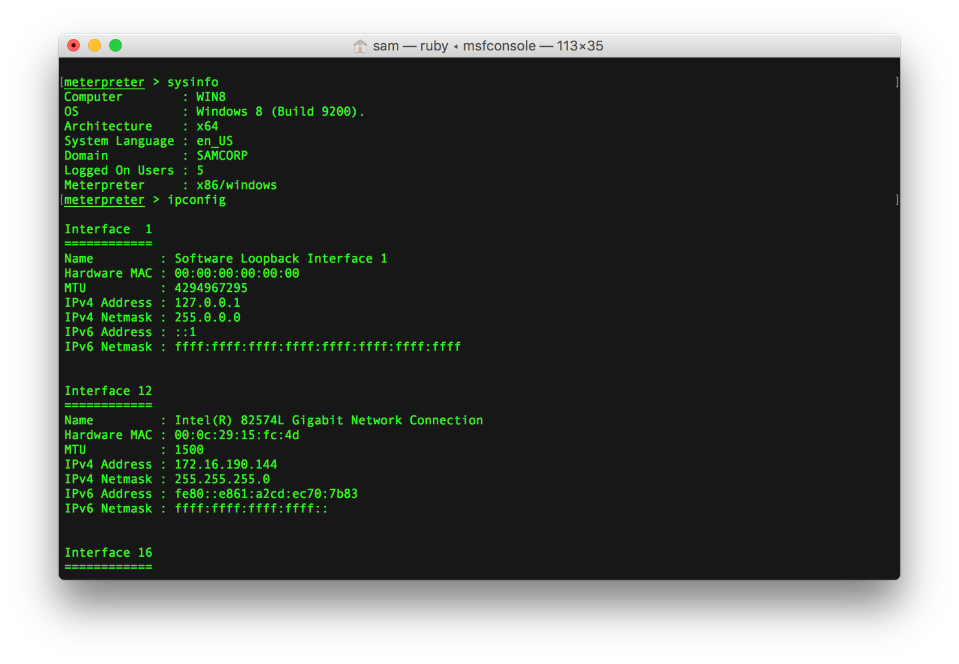Click the loopback IPv4 address 127.0.0.1
959x664 pixels.
tap(207, 303)
